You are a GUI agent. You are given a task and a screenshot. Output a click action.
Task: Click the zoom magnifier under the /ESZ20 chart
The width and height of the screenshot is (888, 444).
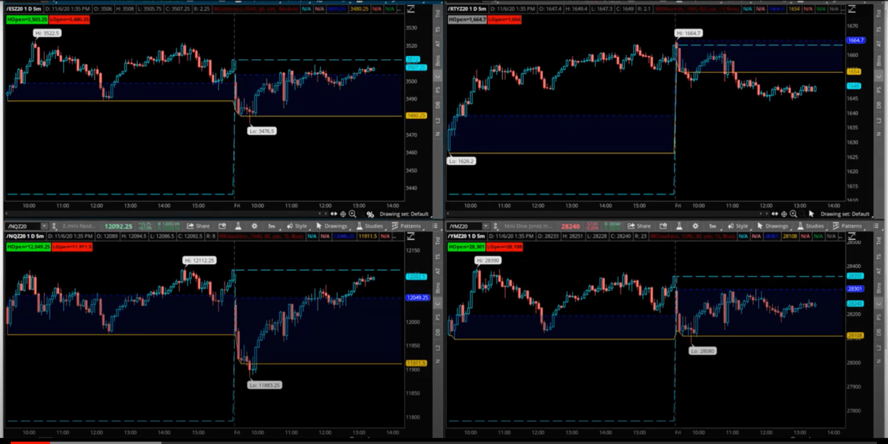(352, 214)
